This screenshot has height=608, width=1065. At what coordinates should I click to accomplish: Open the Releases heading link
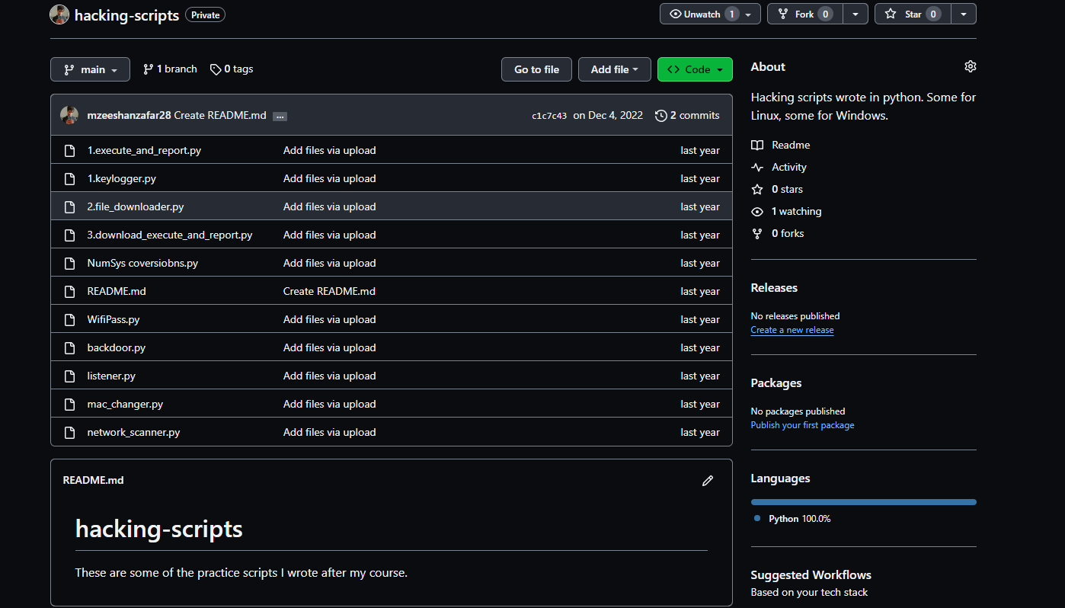[x=774, y=288]
